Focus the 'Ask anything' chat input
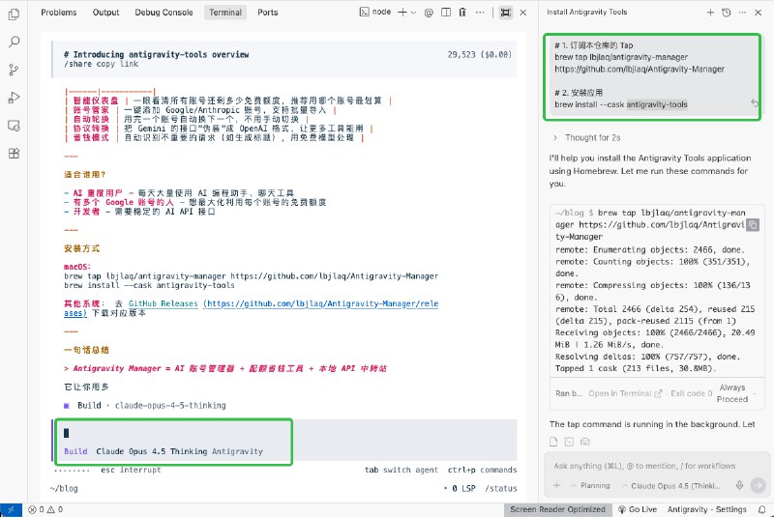This screenshot has width=774, height=517. [x=648, y=466]
